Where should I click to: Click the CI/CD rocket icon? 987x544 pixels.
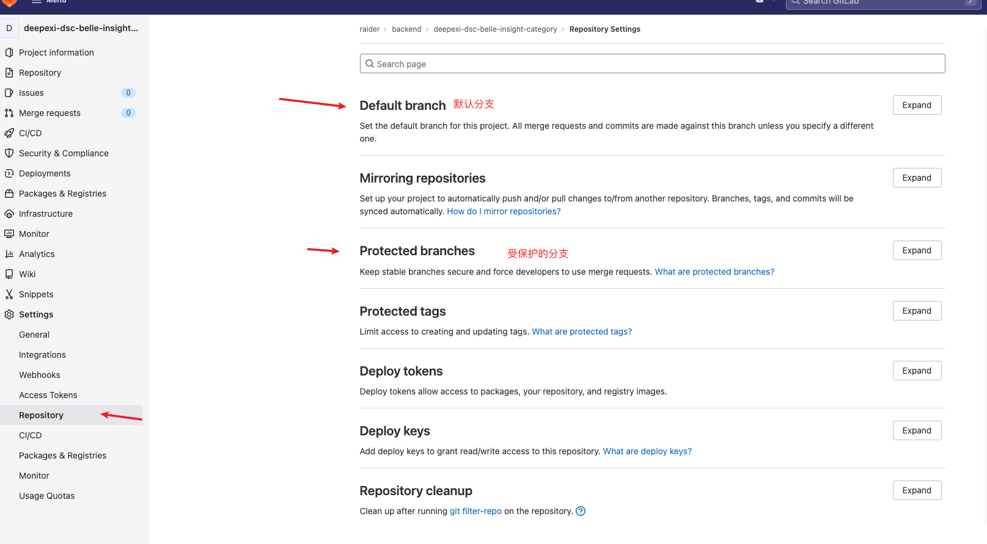pyautogui.click(x=9, y=133)
